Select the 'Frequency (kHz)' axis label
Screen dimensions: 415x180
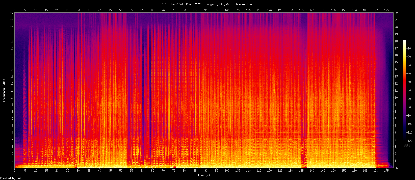[4, 91]
